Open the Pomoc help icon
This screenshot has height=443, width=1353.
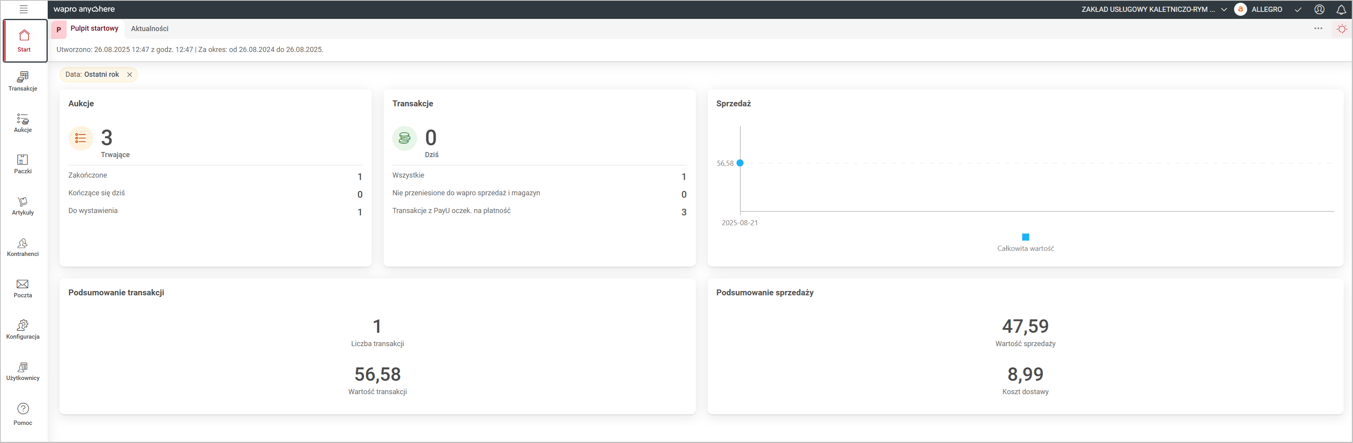point(22,413)
